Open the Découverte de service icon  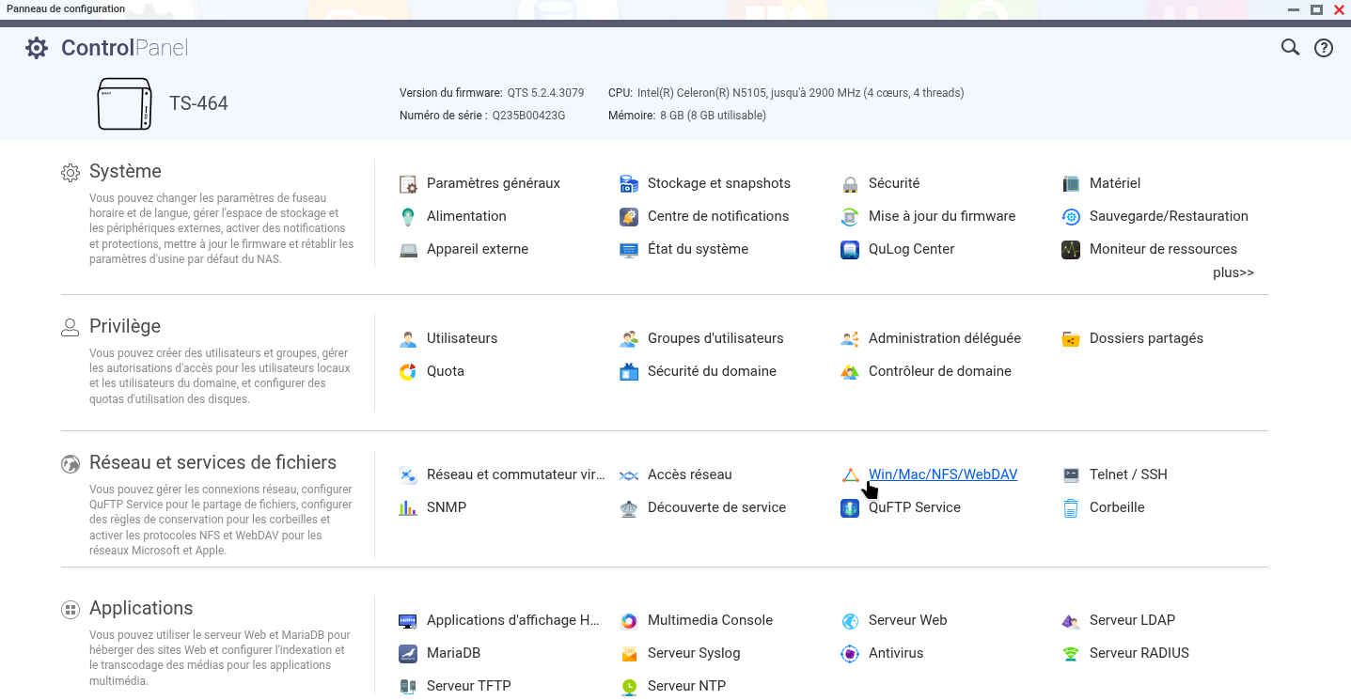(x=629, y=507)
